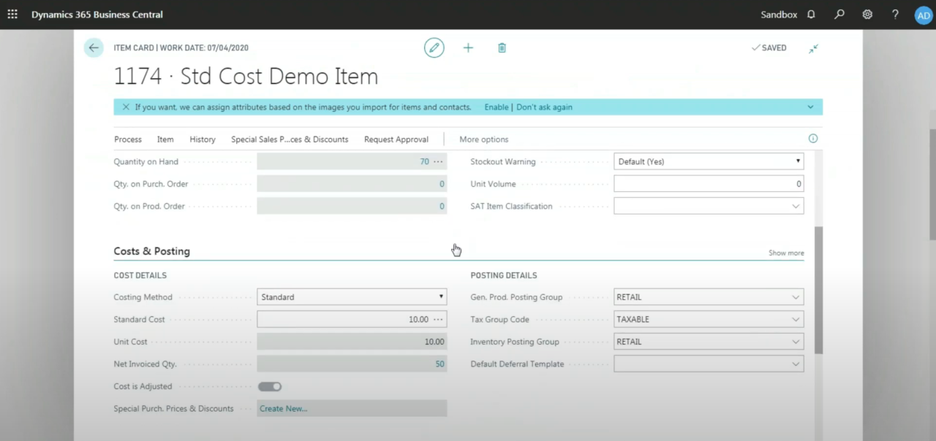Viewport: 936px width, 441px height.
Task: Open the AD user account avatar
Action: click(x=924, y=15)
